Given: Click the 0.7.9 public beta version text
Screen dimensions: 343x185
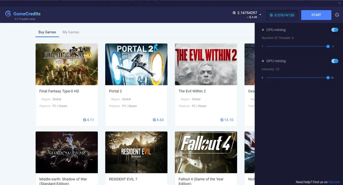Looking at the screenshot, I should [x=25, y=19].
